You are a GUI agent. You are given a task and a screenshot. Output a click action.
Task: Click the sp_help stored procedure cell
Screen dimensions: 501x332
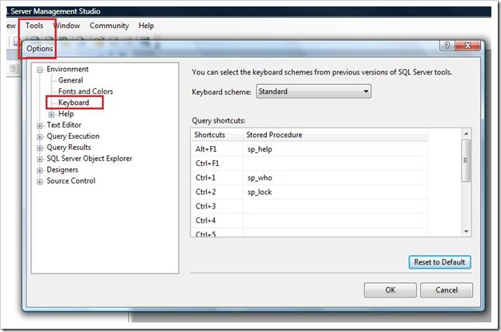coord(335,149)
